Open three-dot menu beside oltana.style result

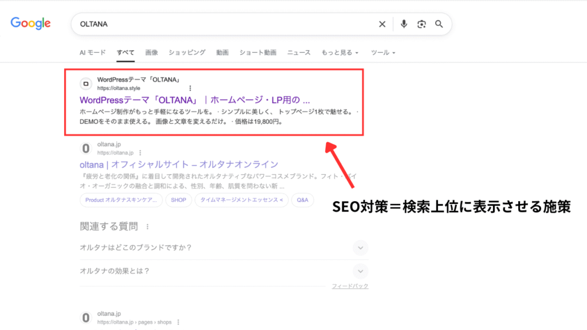point(190,88)
